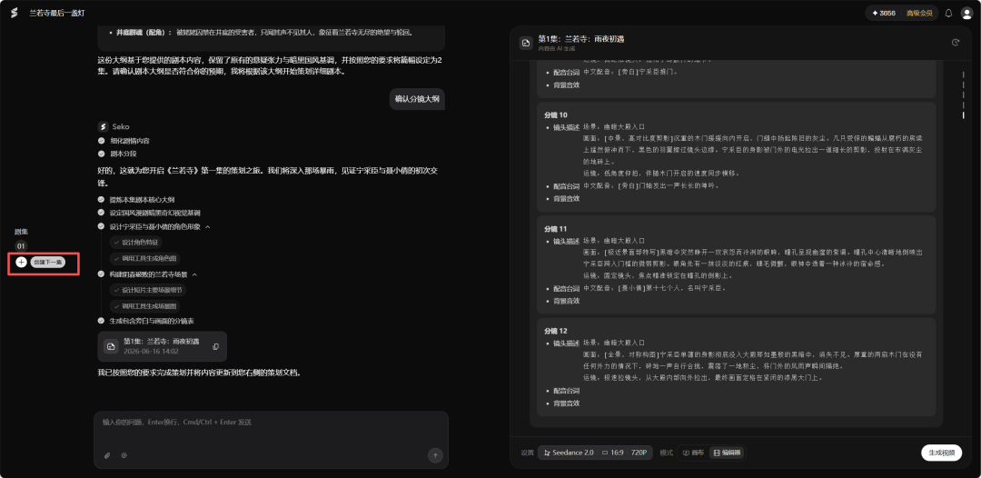Viewport: 981px width, 478px height.
Task: Click check icon beside 细化剧情内容
Action: click(102, 141)
